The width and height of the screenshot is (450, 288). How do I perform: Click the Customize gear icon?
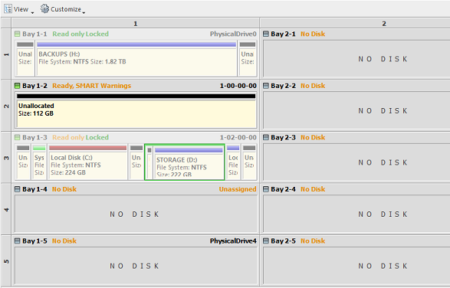pos(44,8)
